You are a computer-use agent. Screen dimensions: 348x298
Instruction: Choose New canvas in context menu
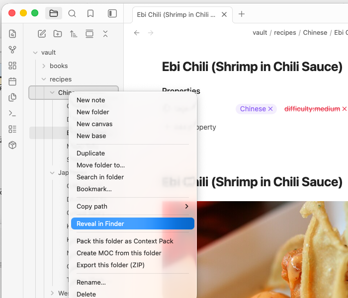click(x=133, y=124)
